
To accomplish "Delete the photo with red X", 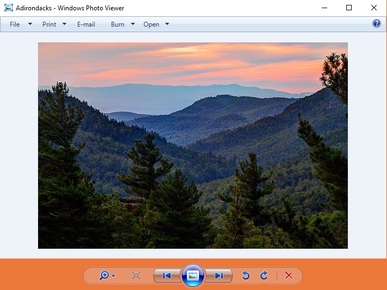I will tap(289, 276).
